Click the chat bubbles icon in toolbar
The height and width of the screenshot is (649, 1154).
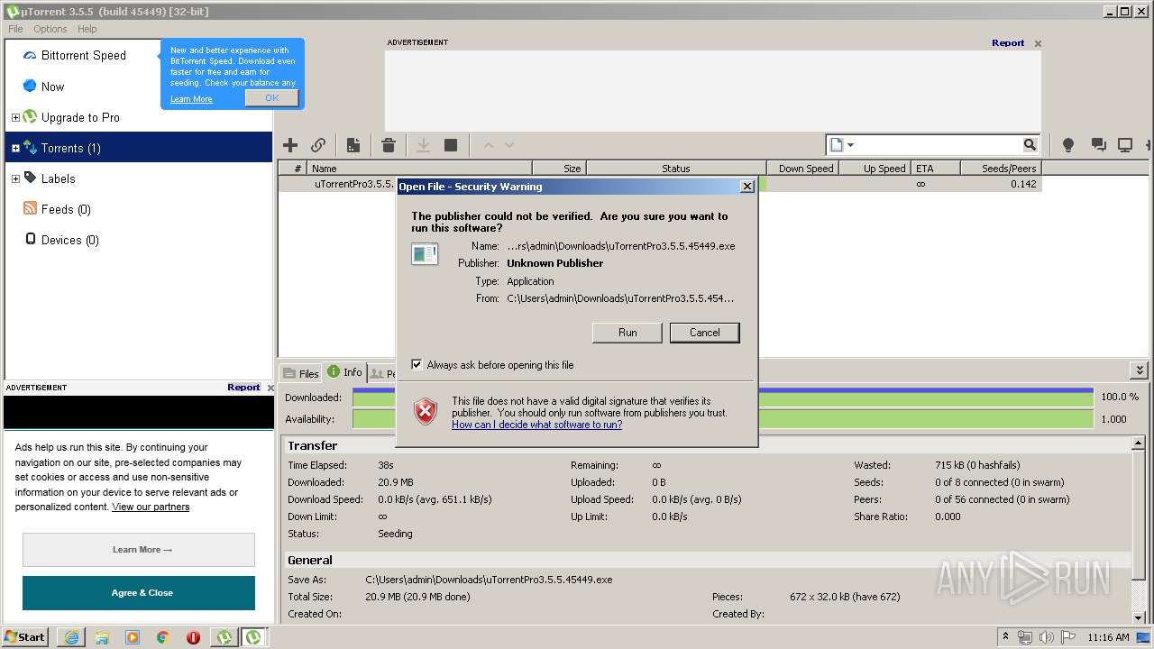click(1098, 145)
